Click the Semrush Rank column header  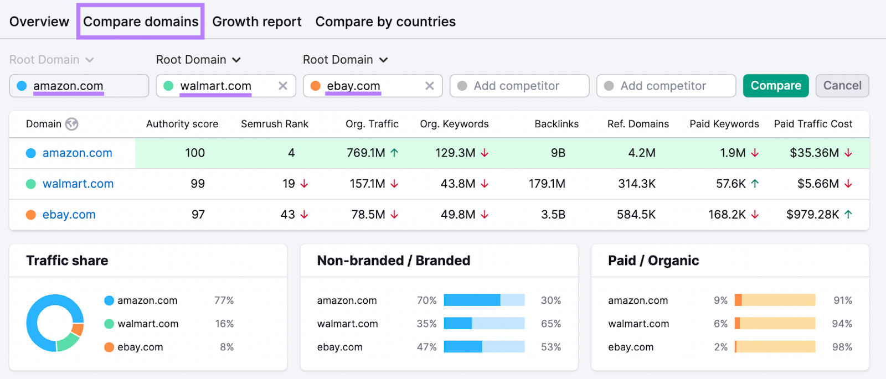[275, 124]
